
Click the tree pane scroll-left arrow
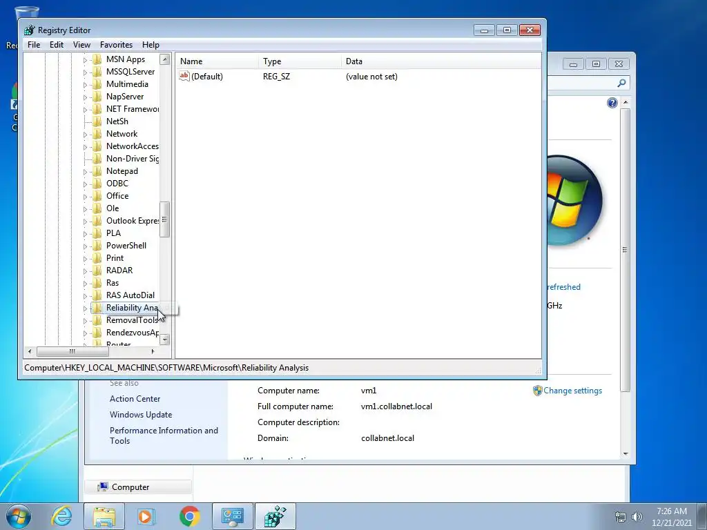pyautogui.click(x=30, y=351)
